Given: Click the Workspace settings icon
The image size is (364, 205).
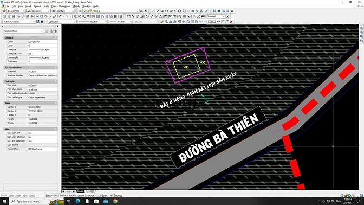Looking at the screenshot, I should pos(37,21).
